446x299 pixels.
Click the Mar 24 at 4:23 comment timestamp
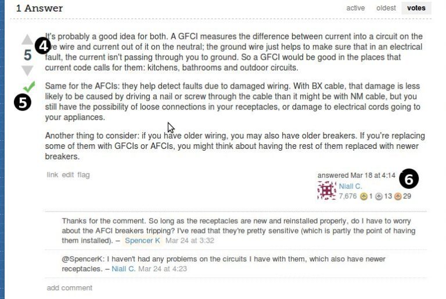pyautogui.click(x=163, y=269)
